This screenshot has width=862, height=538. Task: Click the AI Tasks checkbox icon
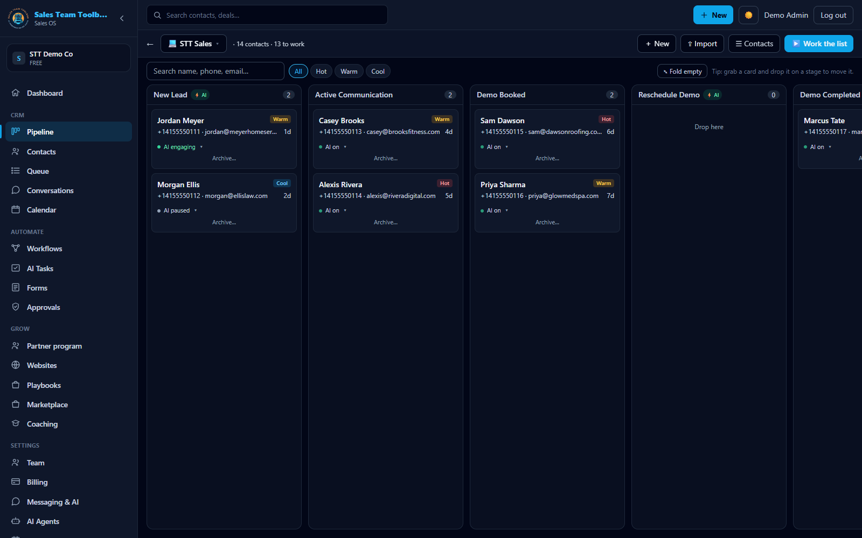click(16, 268)
